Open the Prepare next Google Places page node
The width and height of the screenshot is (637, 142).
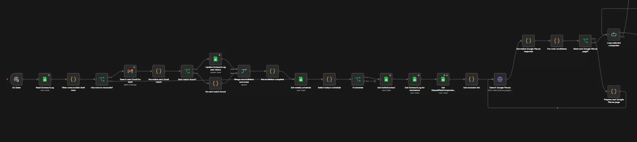[613, 91]
